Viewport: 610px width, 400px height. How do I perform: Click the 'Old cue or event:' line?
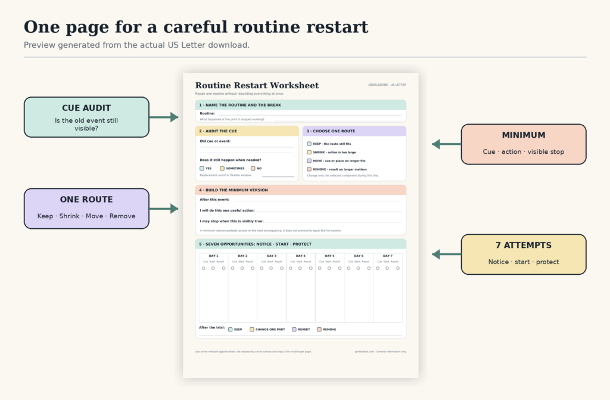247,147
